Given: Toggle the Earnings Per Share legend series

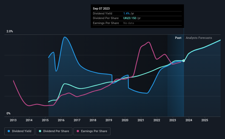Looking at the screenshot, I should pos(92,131).
